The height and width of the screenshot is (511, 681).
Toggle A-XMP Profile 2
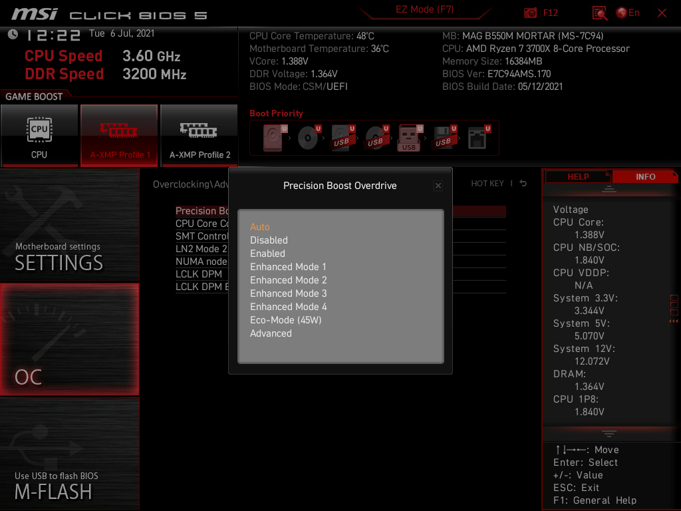coord(200,136)
